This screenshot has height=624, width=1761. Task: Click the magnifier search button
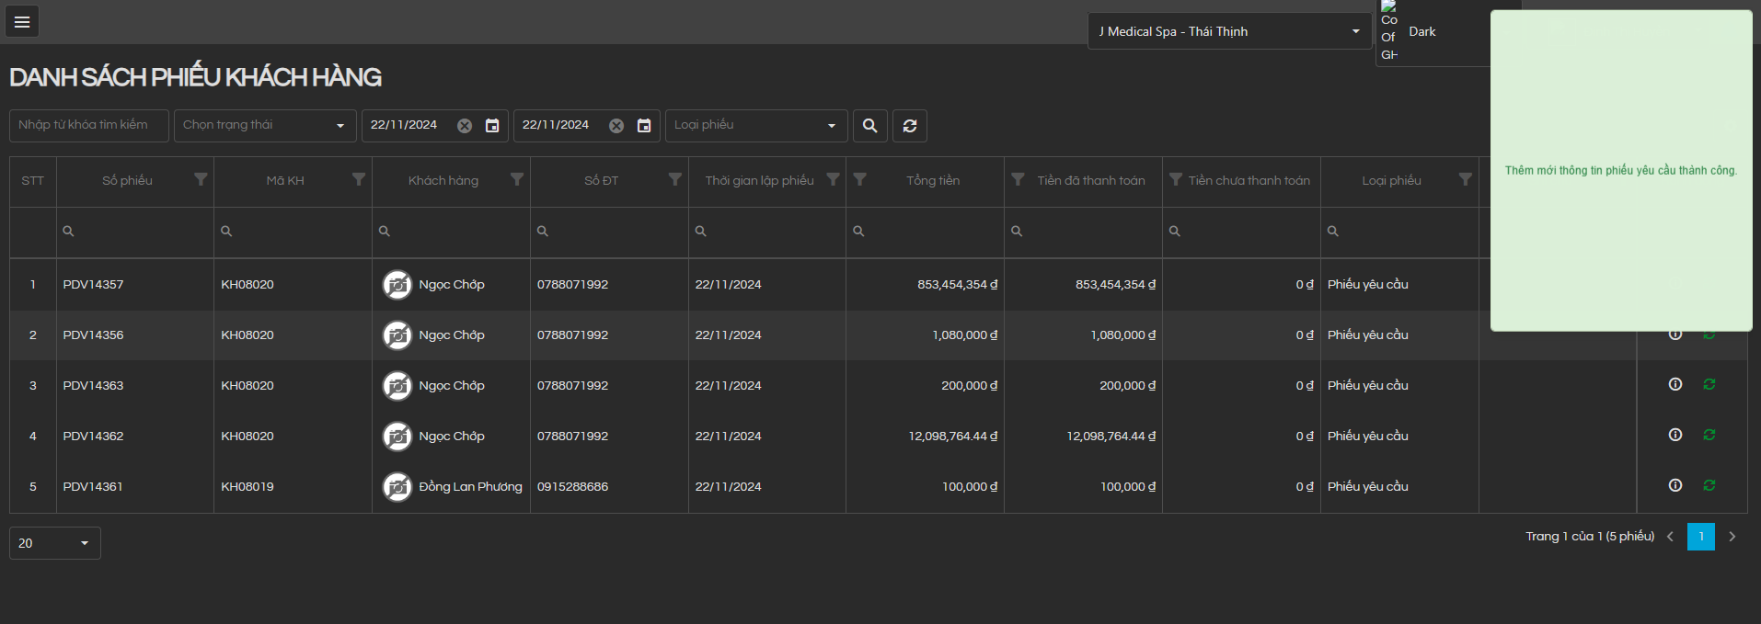click(x=869, y=126)
